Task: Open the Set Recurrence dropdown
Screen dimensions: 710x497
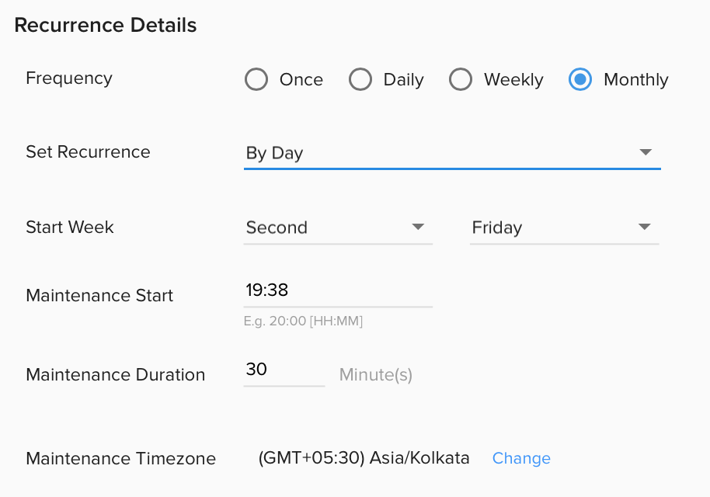Action: [x=451, y=153]
